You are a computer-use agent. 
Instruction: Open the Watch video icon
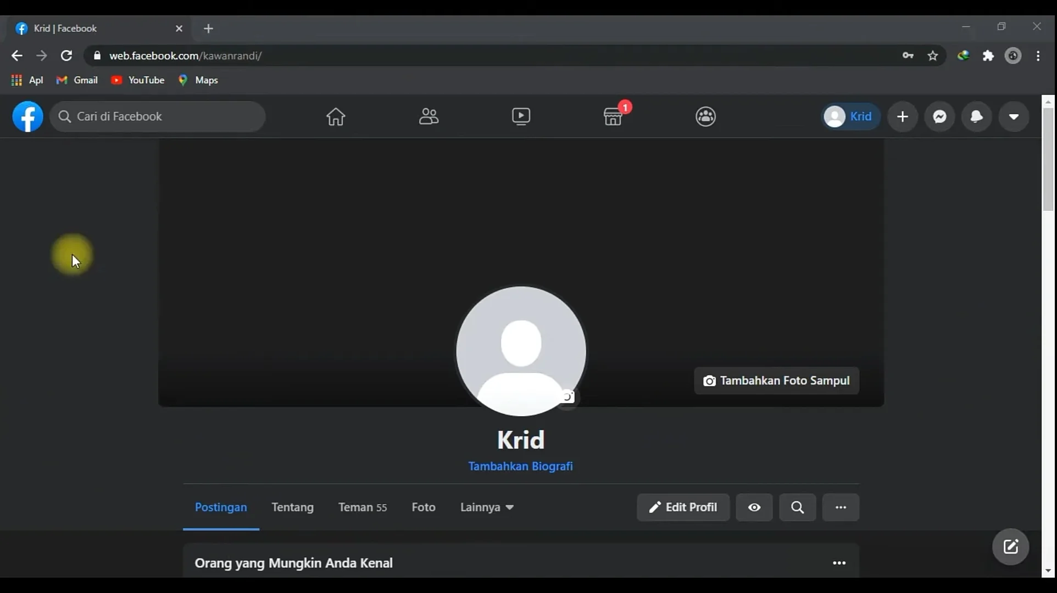tap(521, 116)
